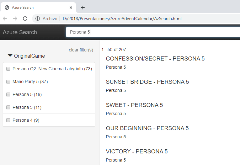Open a new tab with the plus icon
This screenshot has width=240, height=165.
[x=83, y=8]
